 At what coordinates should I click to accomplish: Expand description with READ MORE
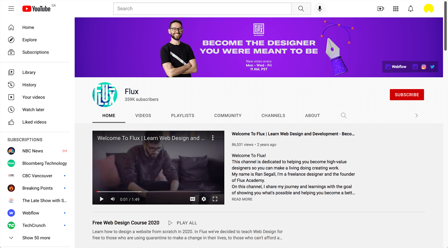point(242,199)
